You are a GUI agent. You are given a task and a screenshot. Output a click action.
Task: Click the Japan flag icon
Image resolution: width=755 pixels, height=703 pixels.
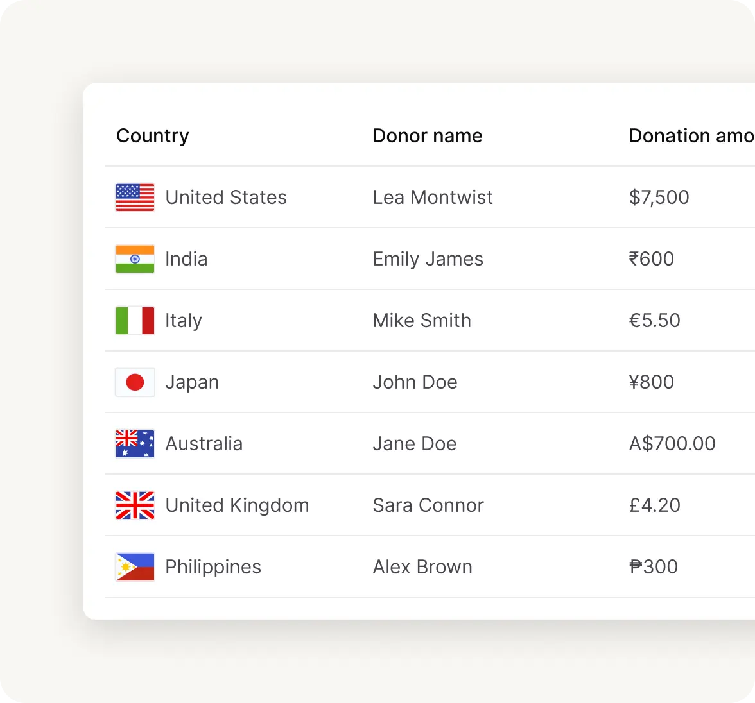coord(135,382)
